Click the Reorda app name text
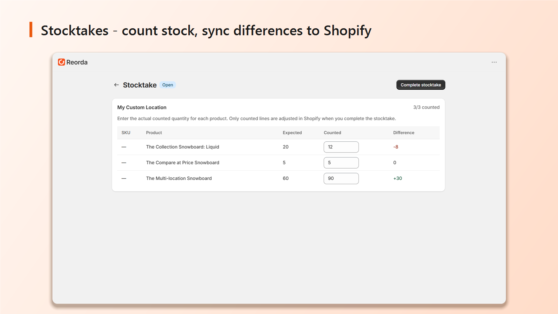This screenshot has height=314, width=558. coord(77,62)
